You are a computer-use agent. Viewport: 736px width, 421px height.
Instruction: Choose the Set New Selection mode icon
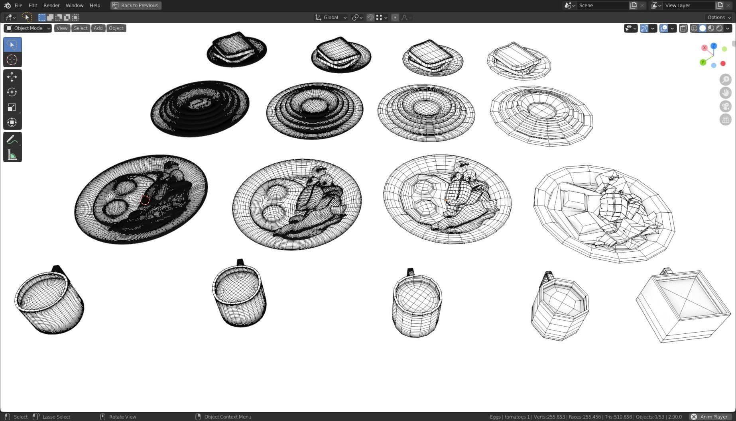pyautogui.click(x=42, y=17)
